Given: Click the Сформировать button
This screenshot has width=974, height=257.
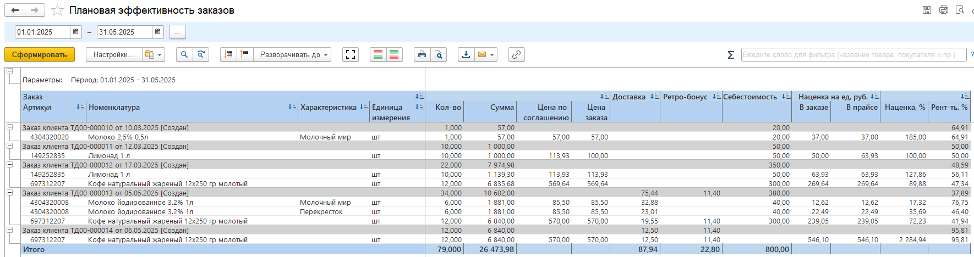Looking at the screenshot, I should click(40, 54).
